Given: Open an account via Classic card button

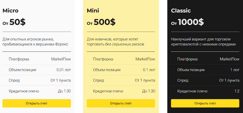Looking at the screenshot, I should click(x=205, y=103).
